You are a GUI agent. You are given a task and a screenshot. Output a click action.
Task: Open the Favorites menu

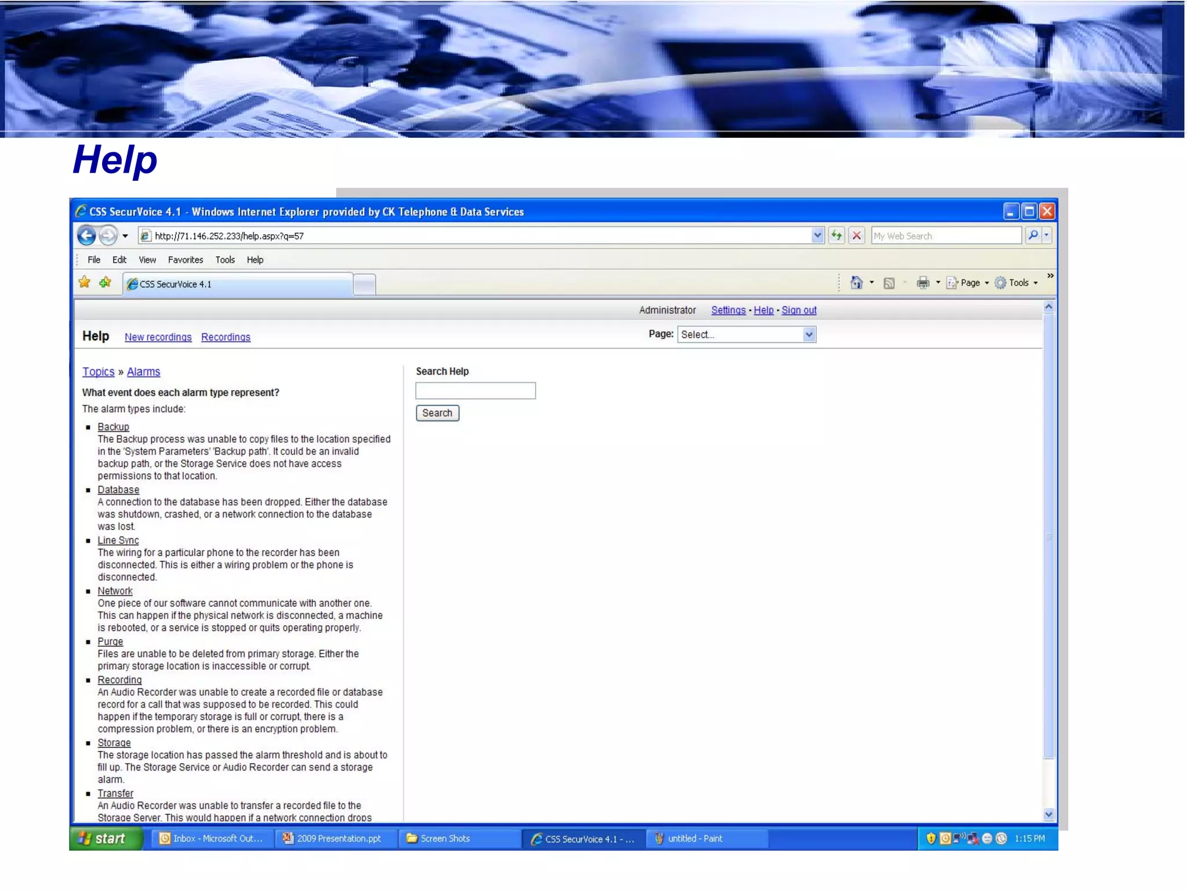185,260
